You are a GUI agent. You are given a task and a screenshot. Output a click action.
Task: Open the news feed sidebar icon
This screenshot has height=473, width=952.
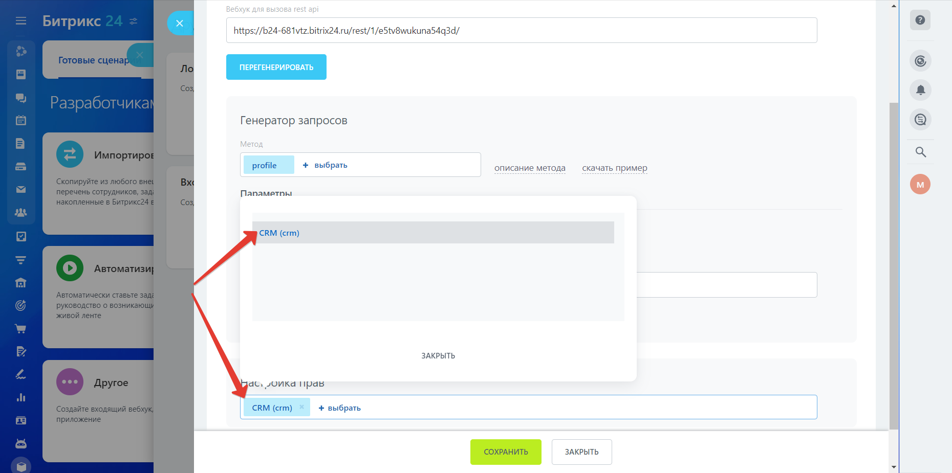tap(21, 75)
